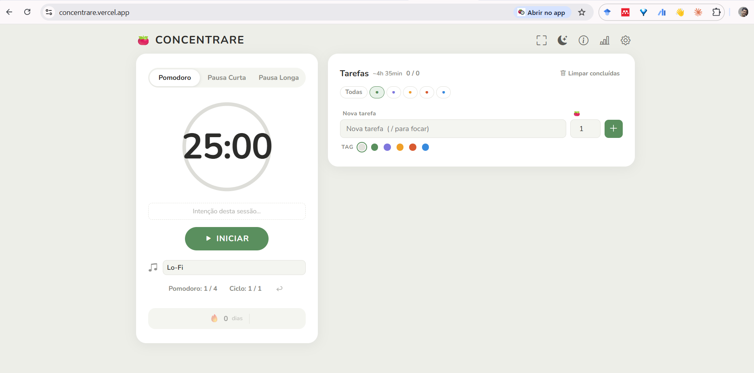
Task: Open the extensions puzzle piece menu
Action: pyautogui.click(x=716, y=13)
